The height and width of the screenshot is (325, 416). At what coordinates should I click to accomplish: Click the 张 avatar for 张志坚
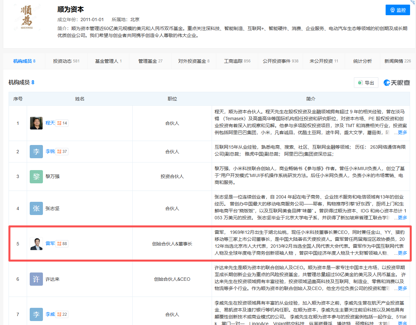coord(36,208)
